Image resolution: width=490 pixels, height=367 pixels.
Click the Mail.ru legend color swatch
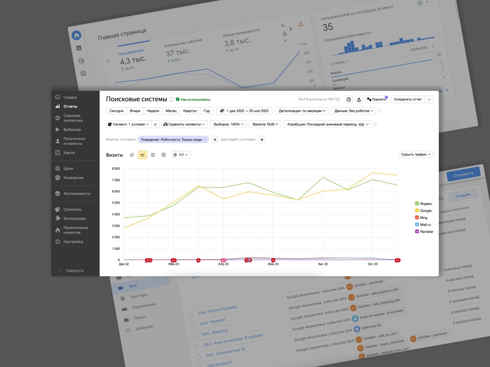[x=417, y=224]
